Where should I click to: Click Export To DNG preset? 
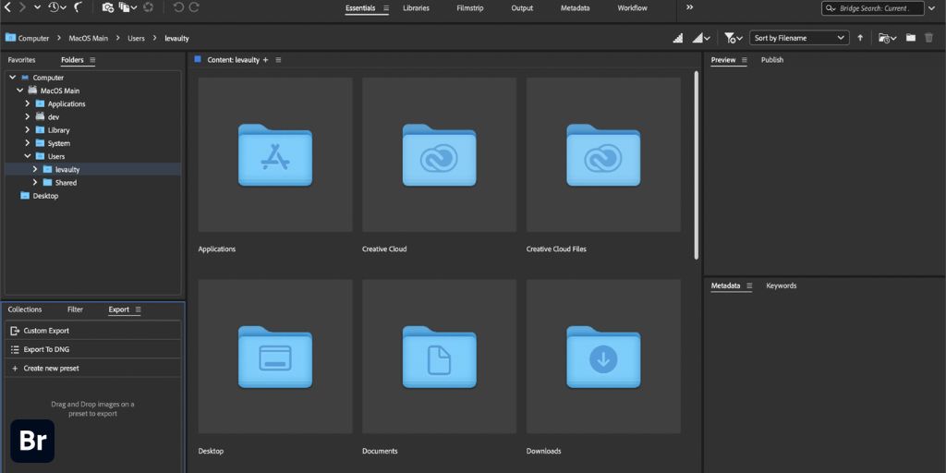click(93, 349)
